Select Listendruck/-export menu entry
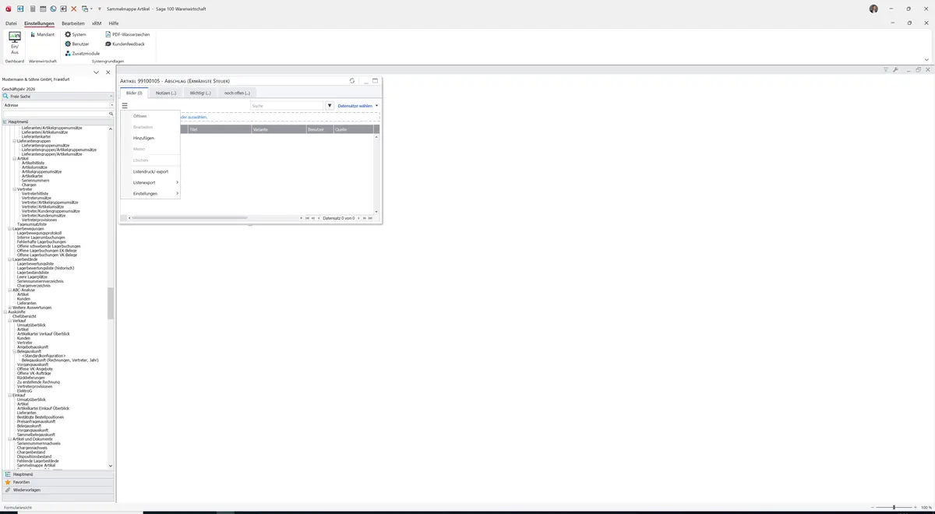935x514 pixels. [150, 171]
